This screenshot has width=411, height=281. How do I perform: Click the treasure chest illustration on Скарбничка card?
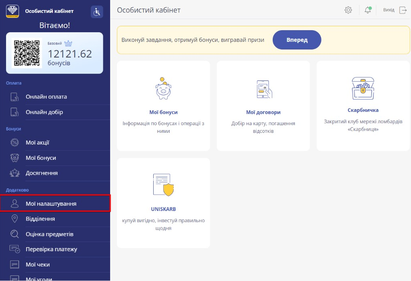click(363, 88)
